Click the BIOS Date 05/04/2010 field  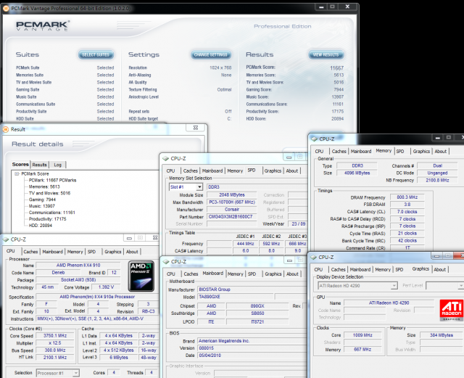coord(252,356)
